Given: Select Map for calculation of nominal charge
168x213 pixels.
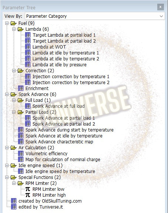Looking at the screenshot, I should 63,160.
